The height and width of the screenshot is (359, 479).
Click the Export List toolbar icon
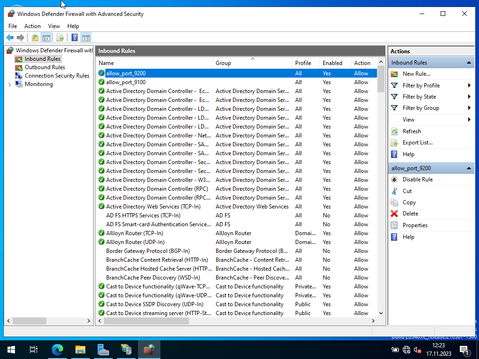pos(60,38)
